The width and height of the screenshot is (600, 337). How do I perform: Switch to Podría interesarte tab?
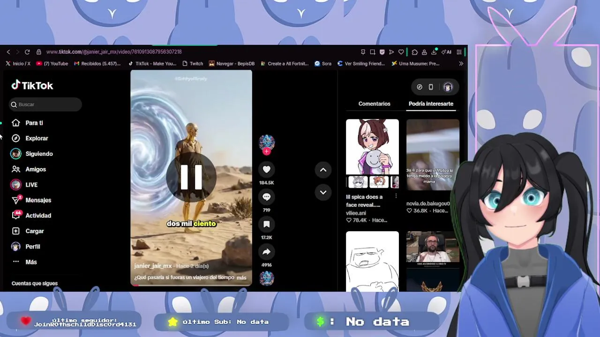[431, 103]
